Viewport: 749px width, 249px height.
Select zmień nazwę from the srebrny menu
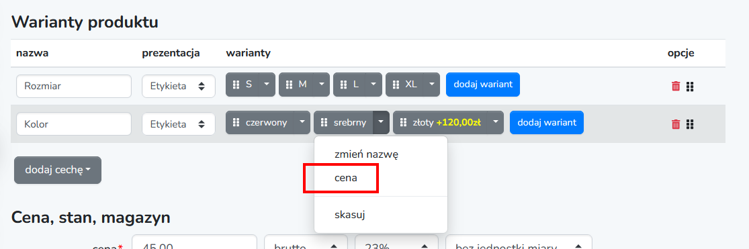tap(366, 154)
